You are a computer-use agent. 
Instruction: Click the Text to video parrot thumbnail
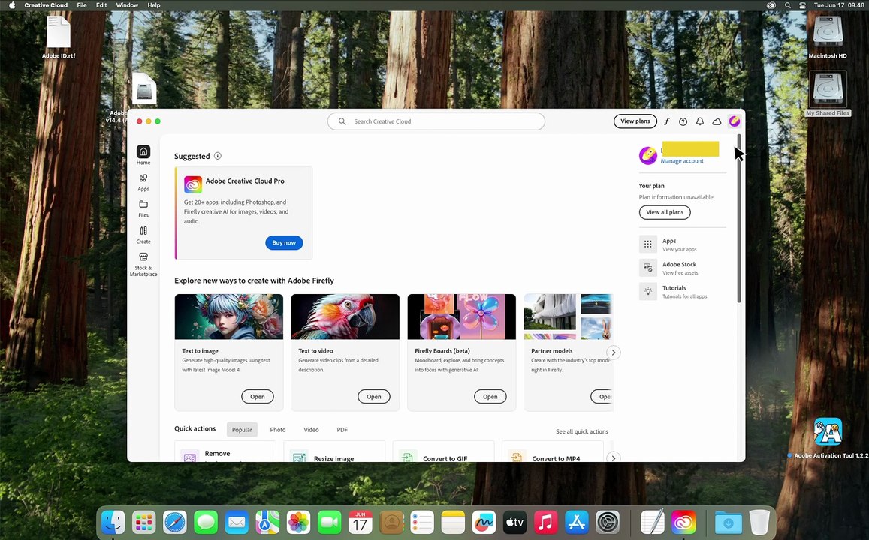point(345,316)
